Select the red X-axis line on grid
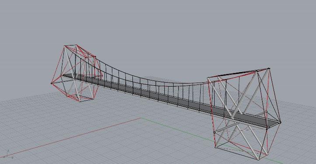 pyautogui.click(x=70, y=138)
